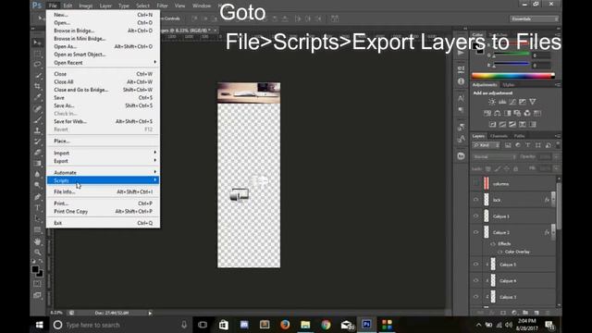Select the Crop tool

tap(37, 86)
